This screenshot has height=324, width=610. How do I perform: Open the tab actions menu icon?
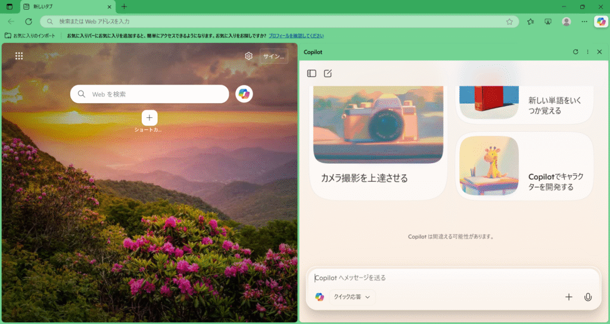tap(10, 7)
